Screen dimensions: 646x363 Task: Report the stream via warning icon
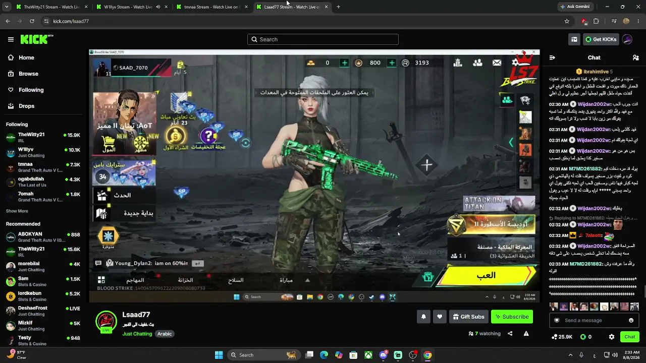pos(526,333)
